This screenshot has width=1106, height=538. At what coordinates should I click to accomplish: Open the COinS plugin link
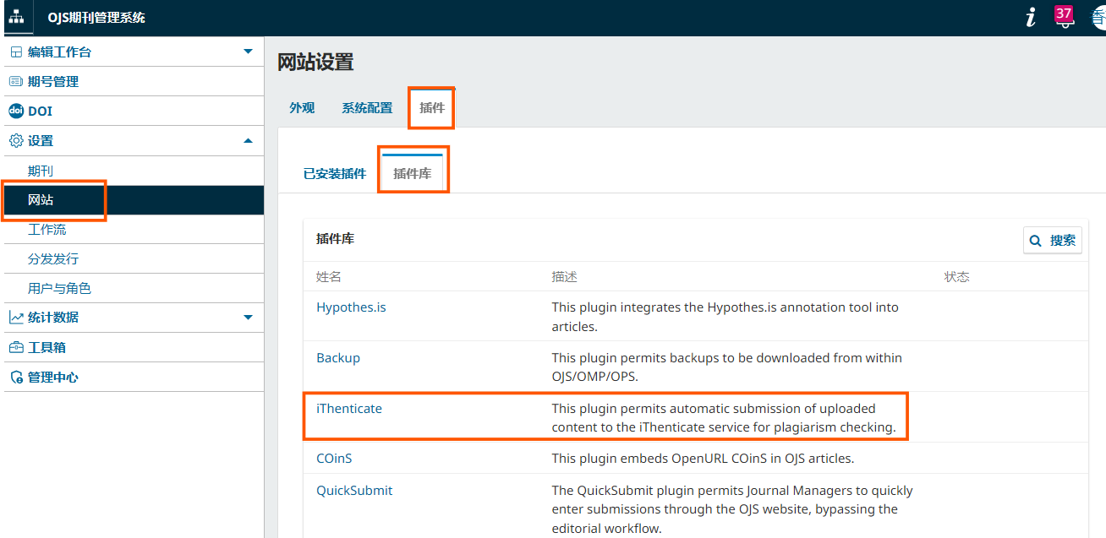(334, 459)
